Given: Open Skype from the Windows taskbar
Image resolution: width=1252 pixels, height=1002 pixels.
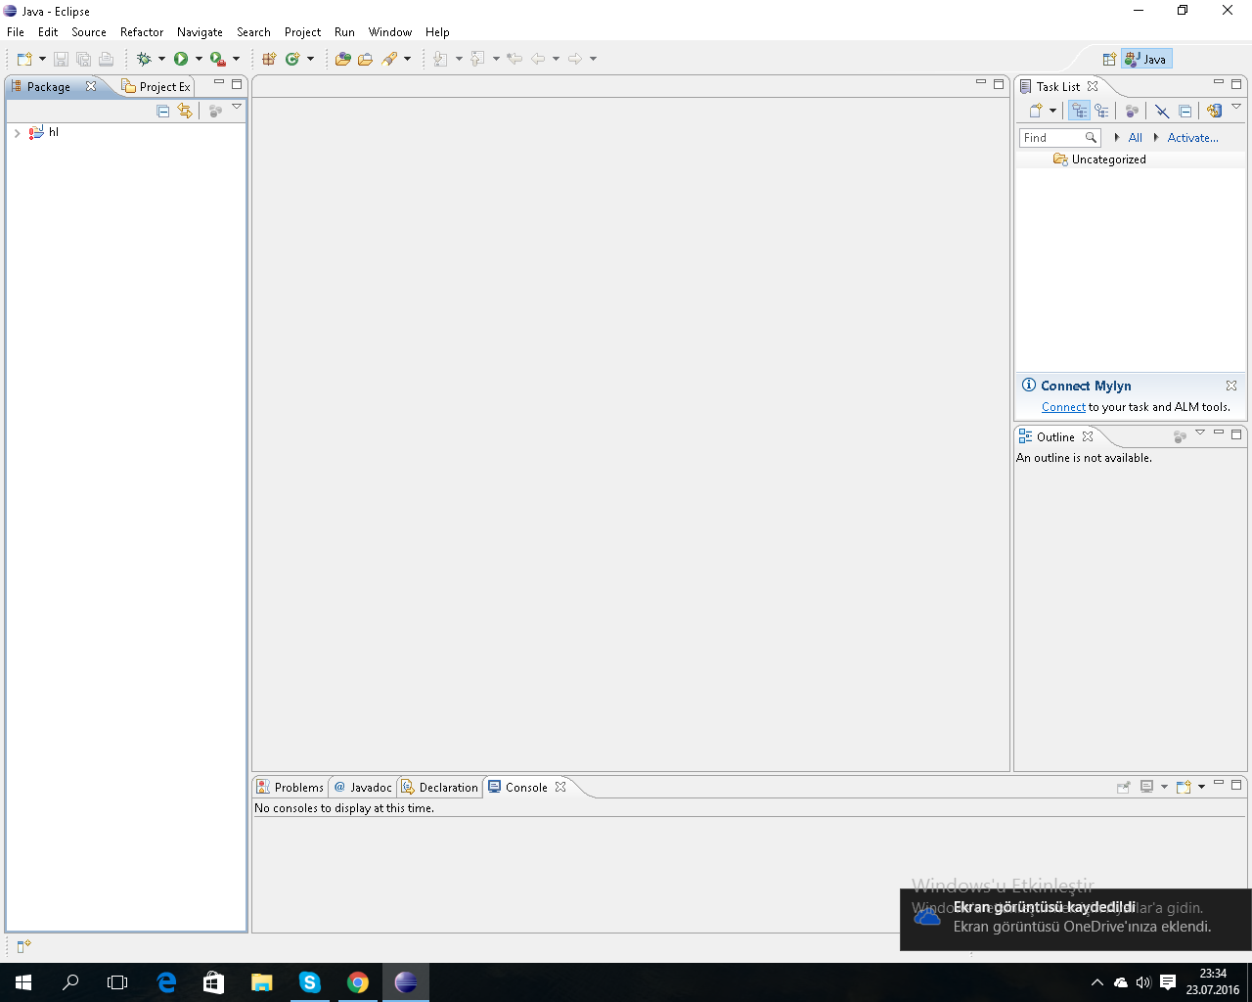Looking at the screenshot, I should (x=310, y=982).
